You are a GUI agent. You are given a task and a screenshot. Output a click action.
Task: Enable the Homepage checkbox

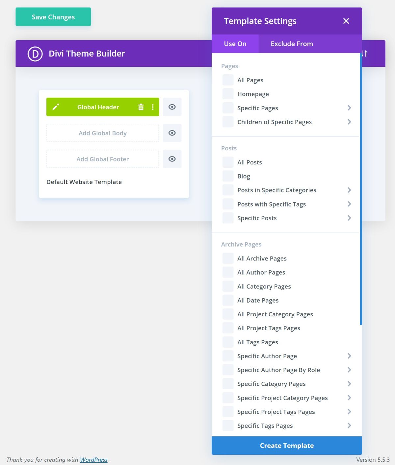pos(228,94)
